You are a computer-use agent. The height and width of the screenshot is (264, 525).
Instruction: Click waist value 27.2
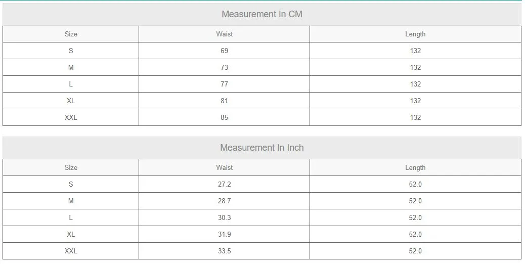[224, 184]
